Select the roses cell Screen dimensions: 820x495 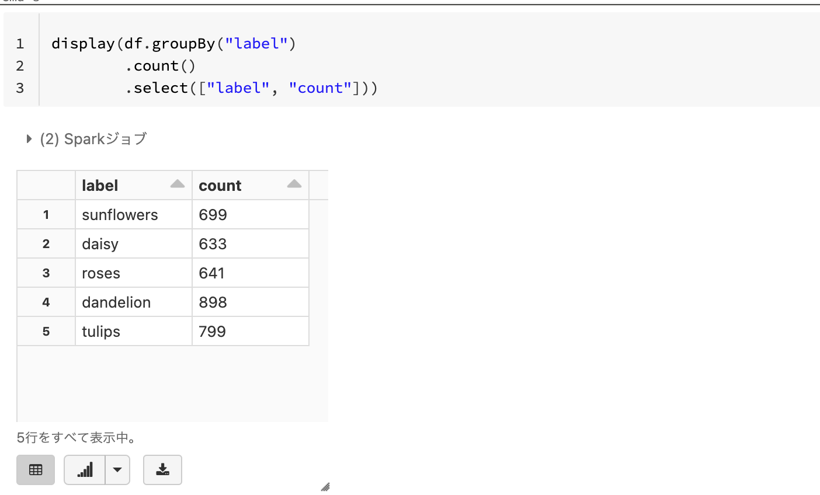click(134, 273)
